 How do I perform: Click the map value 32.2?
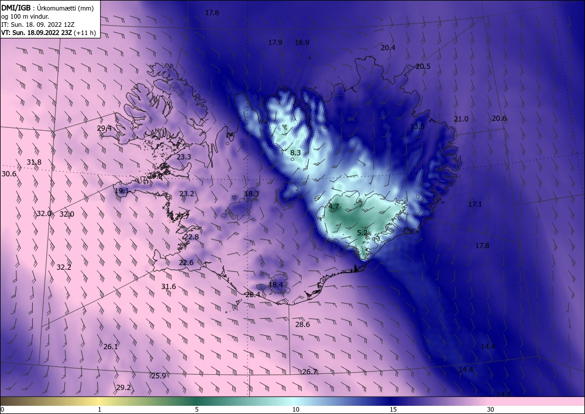(x=64, y=267)
